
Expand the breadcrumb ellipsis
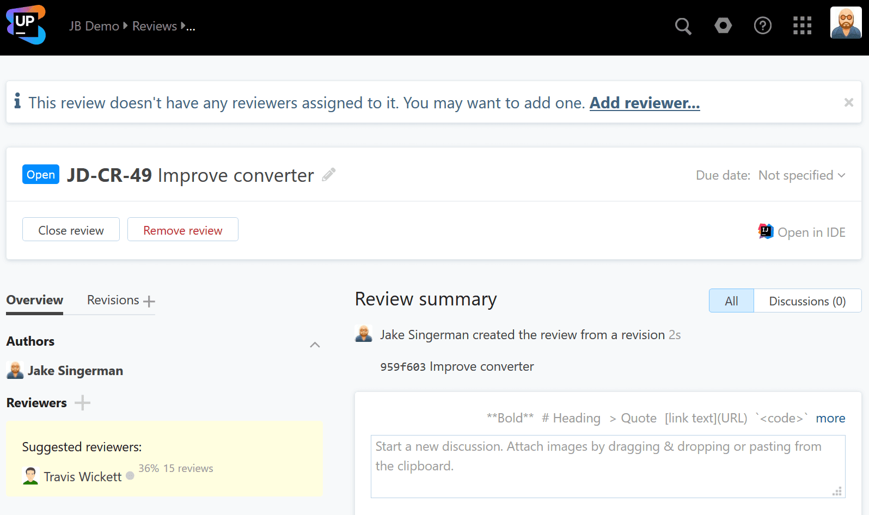click(191, 26)
